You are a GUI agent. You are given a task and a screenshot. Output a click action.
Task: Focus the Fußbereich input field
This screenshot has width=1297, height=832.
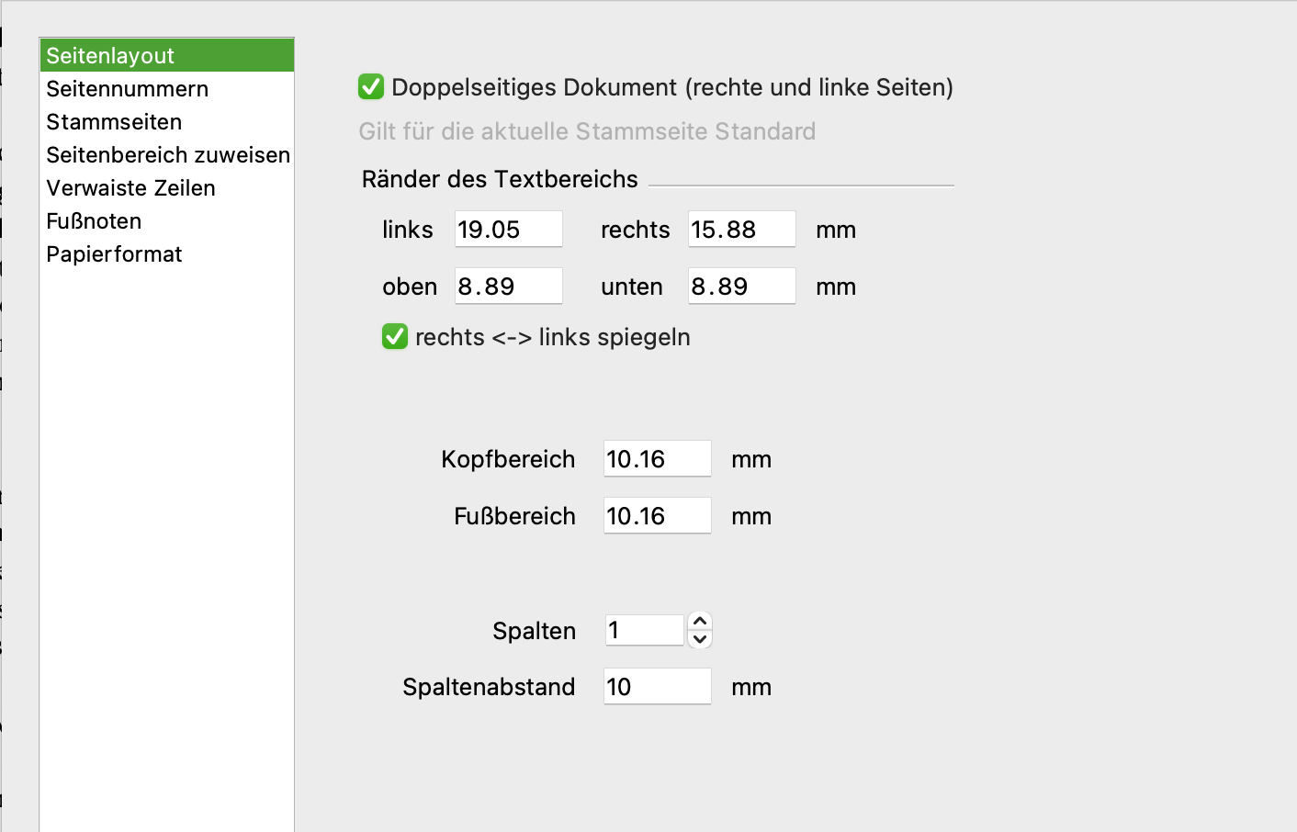pos(657,516)
